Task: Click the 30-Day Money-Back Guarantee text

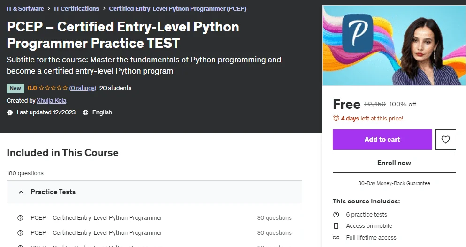Action: pos(394,183)
